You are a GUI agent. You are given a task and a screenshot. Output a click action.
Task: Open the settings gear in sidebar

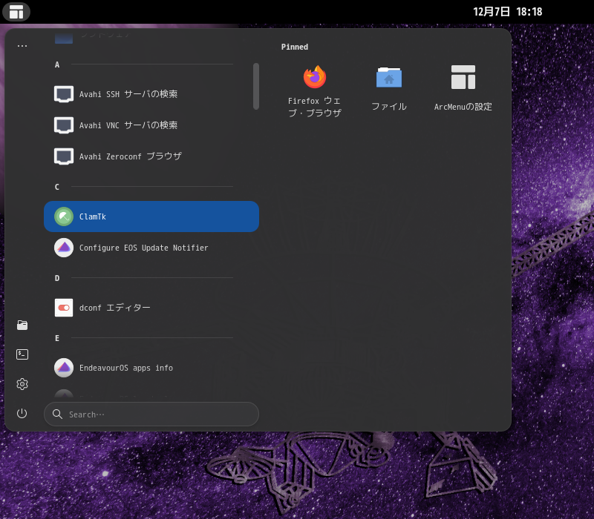click(x=22, y=384)
